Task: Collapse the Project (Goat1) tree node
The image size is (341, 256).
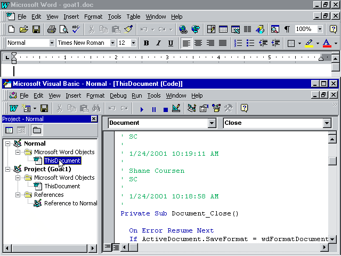Action: [x=7, y=169]
